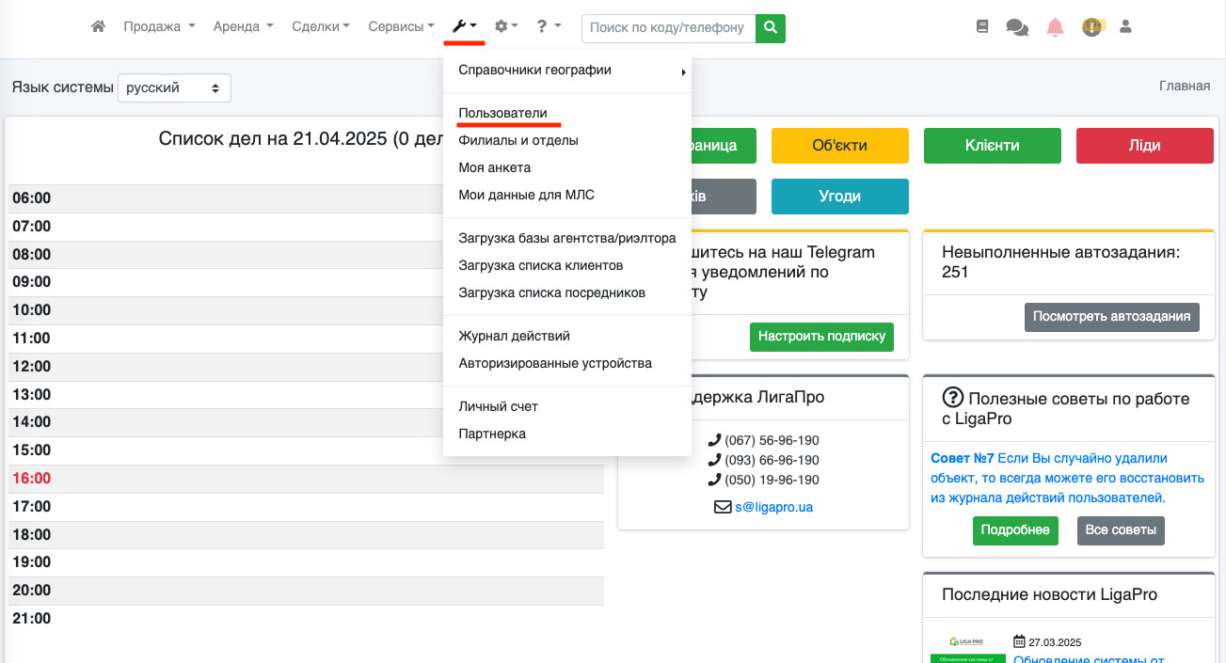
Task: Focus the search by code/phone field
Action: (x=669, y=28)
